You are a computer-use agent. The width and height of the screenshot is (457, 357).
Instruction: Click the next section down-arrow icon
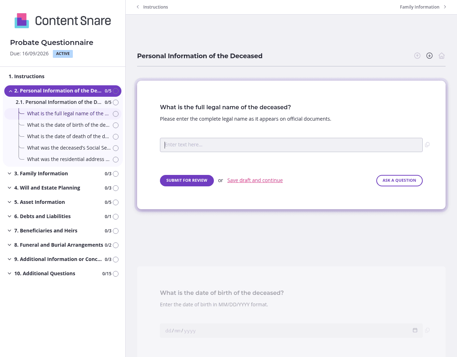click(430, 56)
